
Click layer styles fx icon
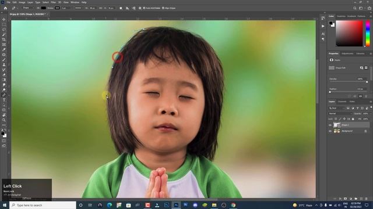click(340, 199)
